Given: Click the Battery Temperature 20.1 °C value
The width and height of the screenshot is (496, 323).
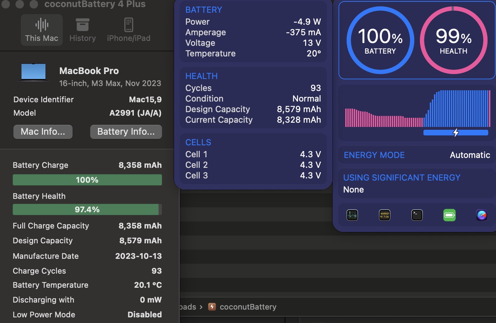Looking at the screenshot, I should point(148,285).
